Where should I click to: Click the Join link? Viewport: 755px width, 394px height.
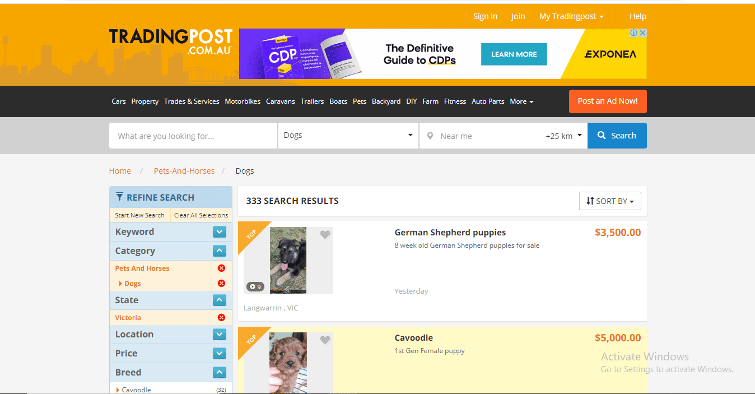click(518, 16)
